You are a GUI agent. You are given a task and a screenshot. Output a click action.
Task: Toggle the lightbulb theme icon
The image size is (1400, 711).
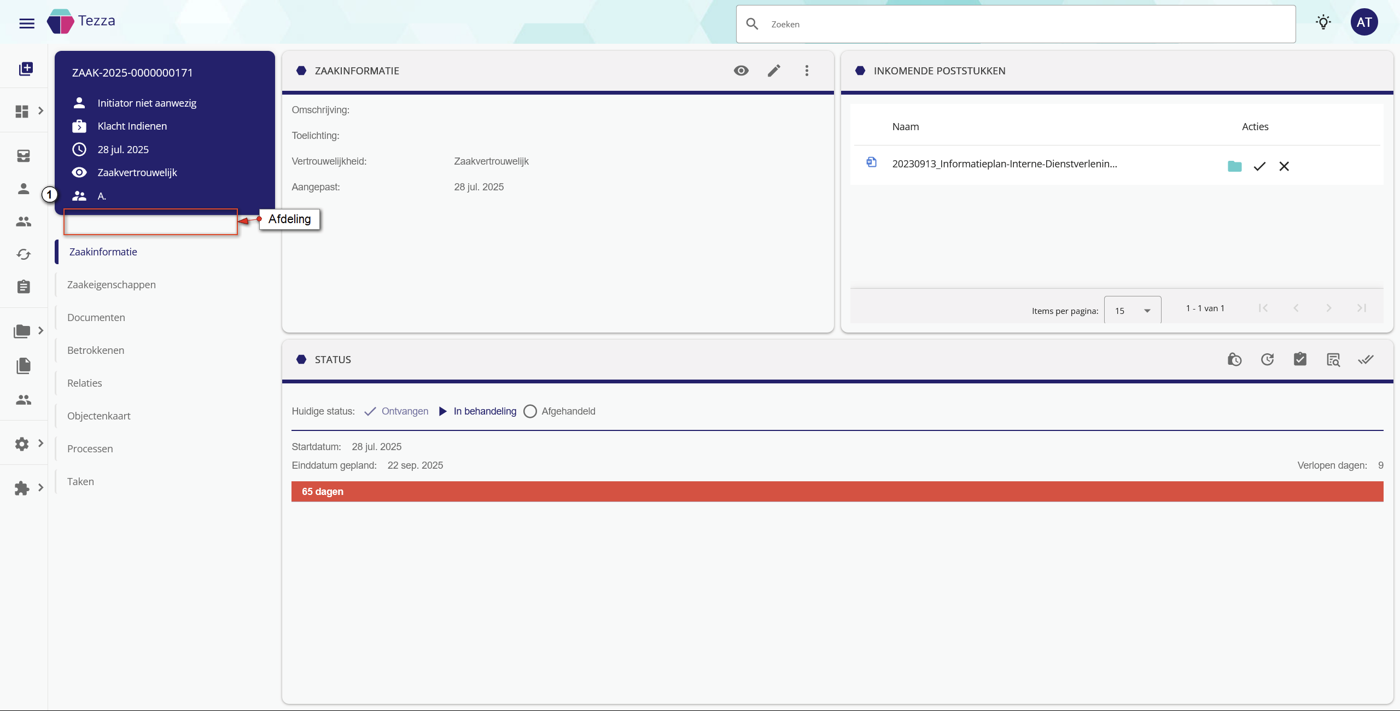pos(1323,22)
